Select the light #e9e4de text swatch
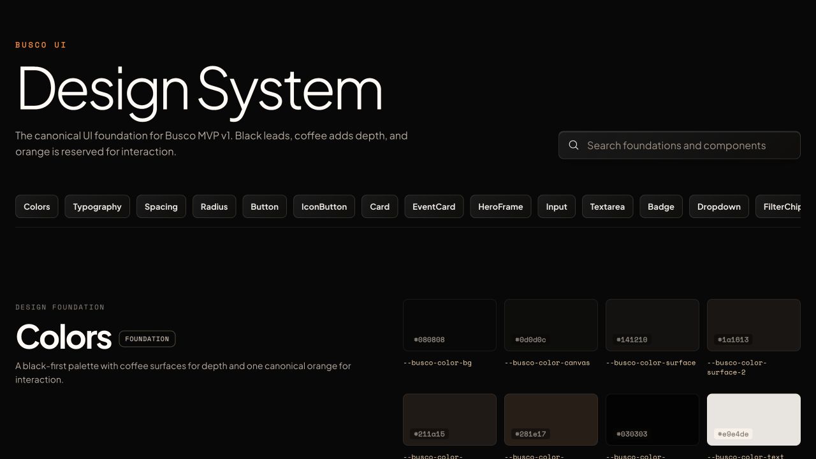 click(754, 419)
